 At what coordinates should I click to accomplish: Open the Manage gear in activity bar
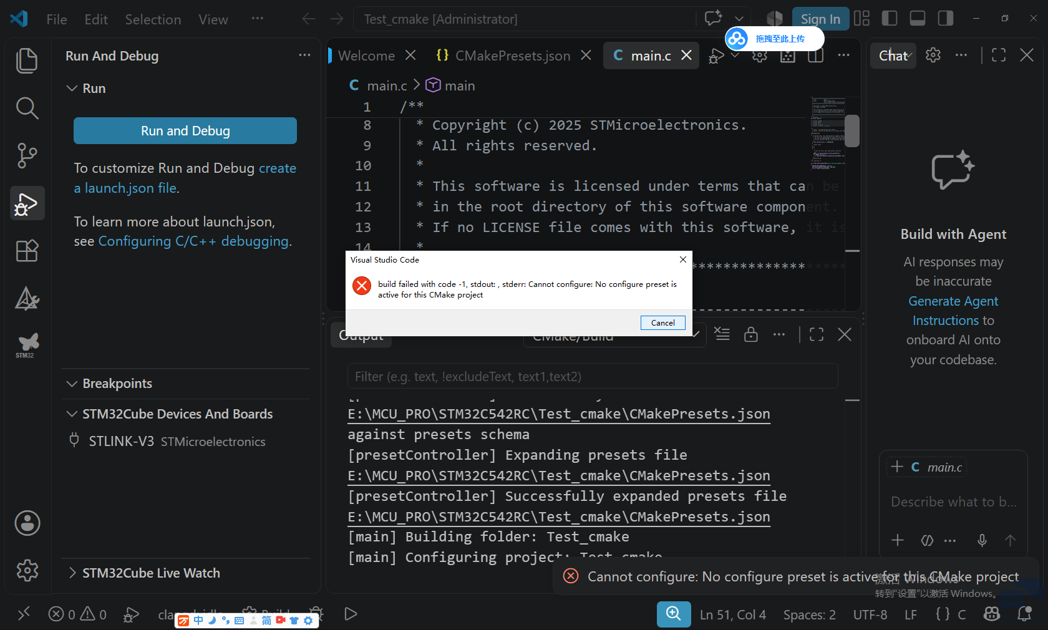pyautogui.click(x=27, y=570)
